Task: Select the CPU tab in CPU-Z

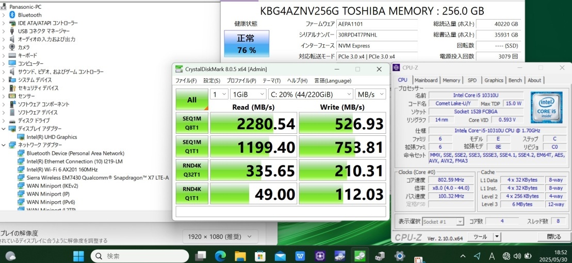Action: point(403,80)
